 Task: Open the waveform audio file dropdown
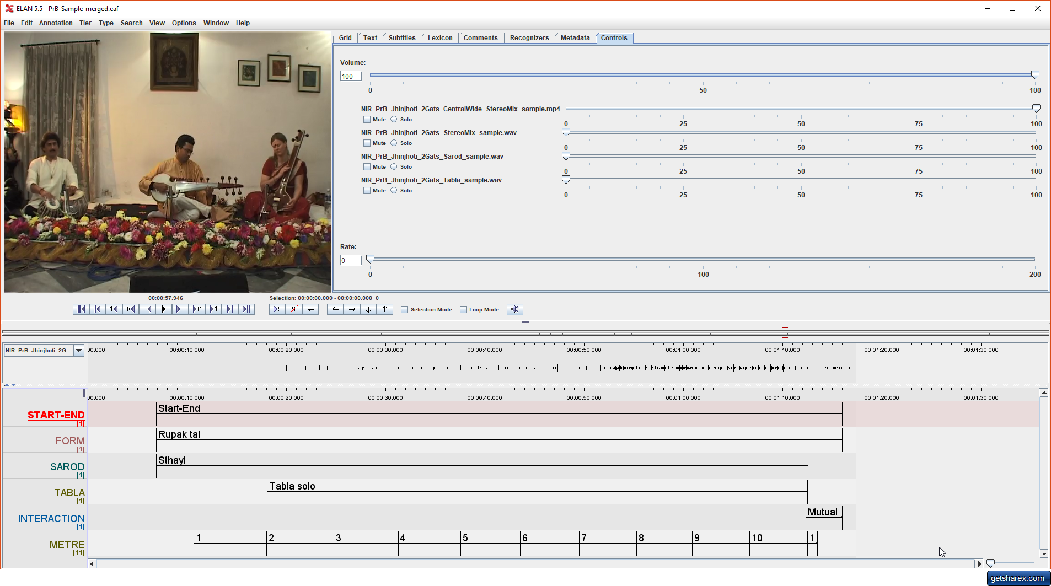79,351
